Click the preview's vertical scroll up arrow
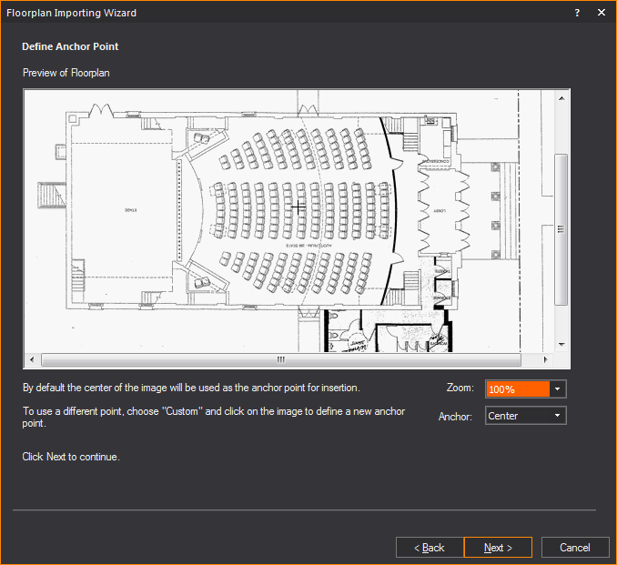This screenshot has height=565, width=617. (x=561, y=97)
